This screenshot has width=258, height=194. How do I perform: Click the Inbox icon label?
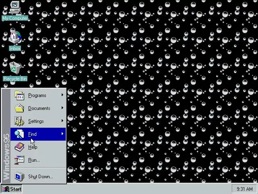coord(15,48)
